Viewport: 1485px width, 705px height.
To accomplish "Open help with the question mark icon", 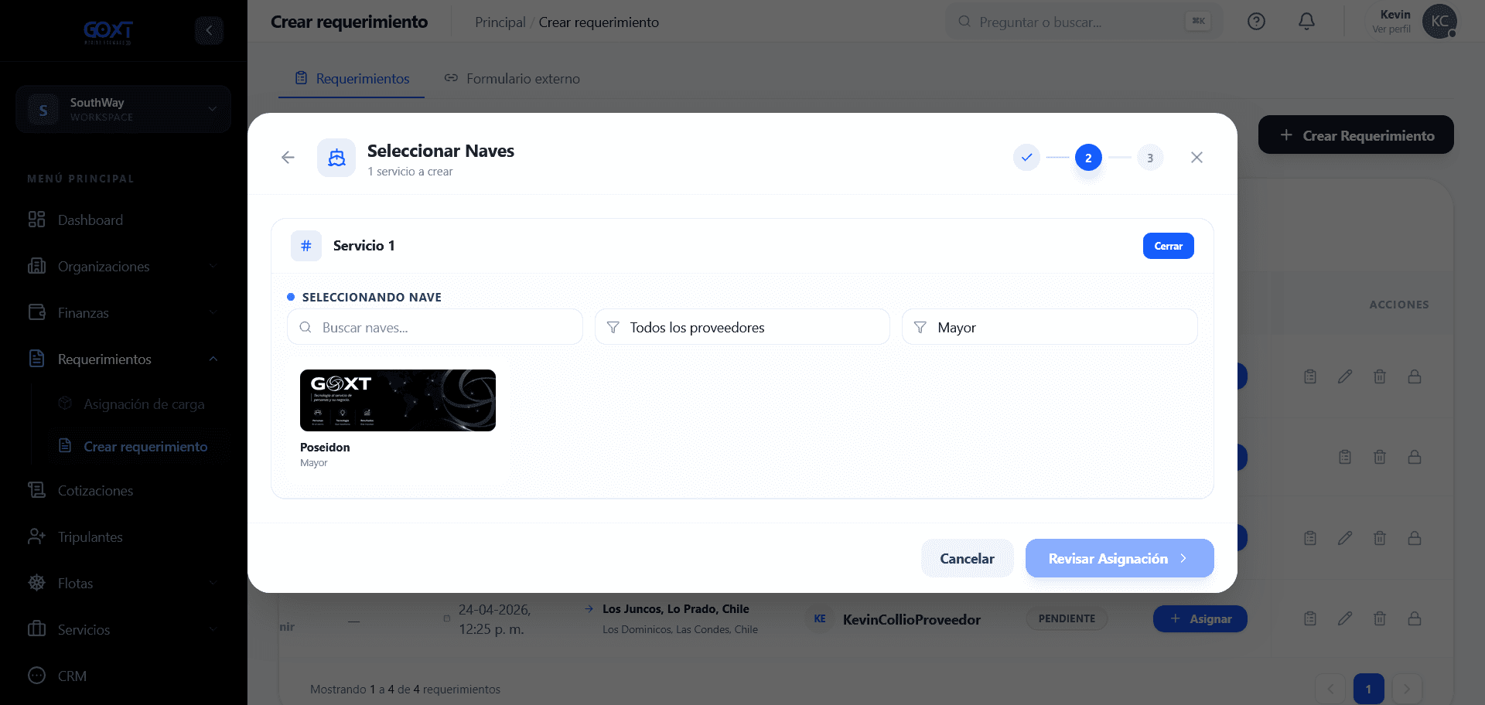I will [1256, 22].
